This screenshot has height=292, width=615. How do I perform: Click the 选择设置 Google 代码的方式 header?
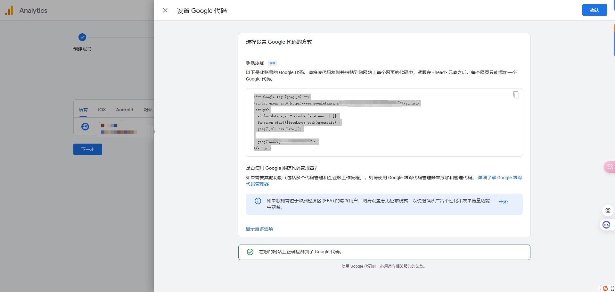pyautogui.click(x=279, y=42)
